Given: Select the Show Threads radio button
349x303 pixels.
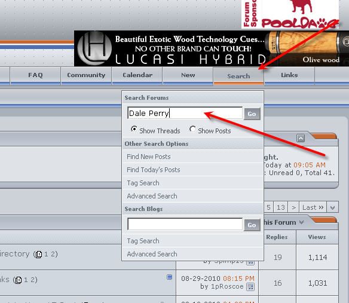Looking at the screenshot, I should click(x=134, y=129).
